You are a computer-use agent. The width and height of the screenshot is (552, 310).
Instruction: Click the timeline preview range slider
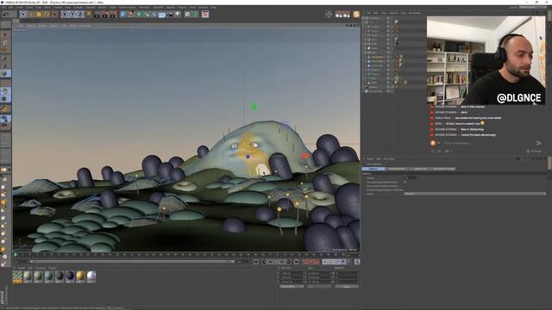coord(131,262)
